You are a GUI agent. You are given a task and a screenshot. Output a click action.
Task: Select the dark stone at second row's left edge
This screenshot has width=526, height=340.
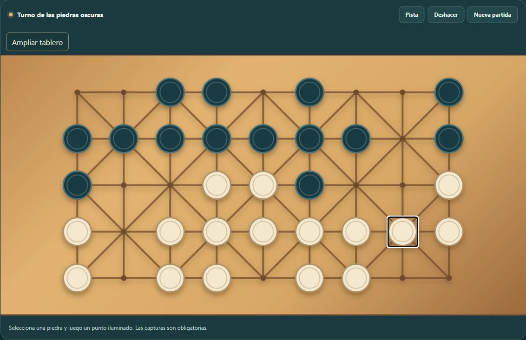coord(77,139)
